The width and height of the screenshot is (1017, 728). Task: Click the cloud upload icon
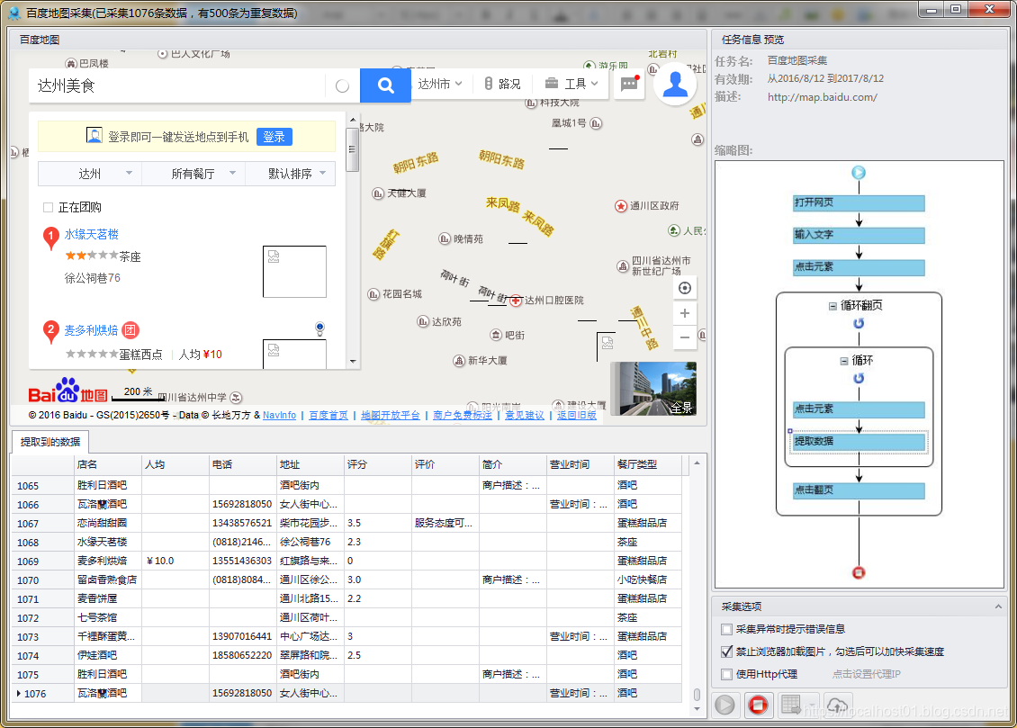(x=837, y=705)
